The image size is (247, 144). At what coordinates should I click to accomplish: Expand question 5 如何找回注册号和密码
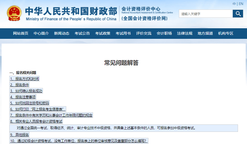pos(29,103)
